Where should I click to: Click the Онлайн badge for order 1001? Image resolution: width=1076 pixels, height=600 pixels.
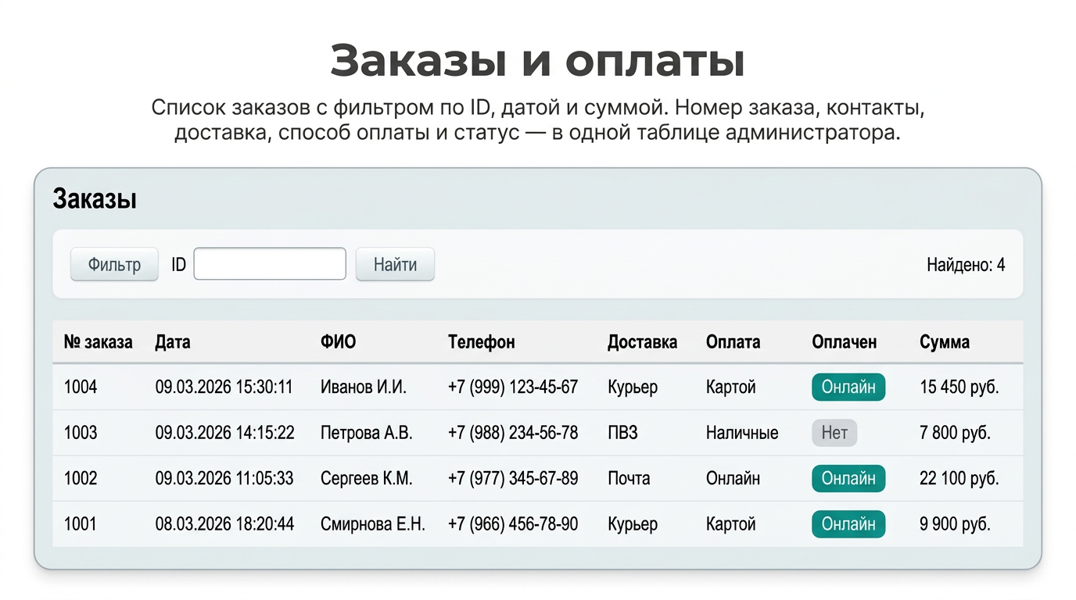click(x=848, y=524)
